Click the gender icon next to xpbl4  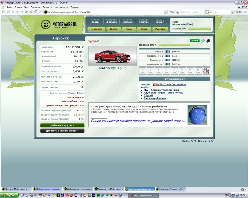point(98,41)
